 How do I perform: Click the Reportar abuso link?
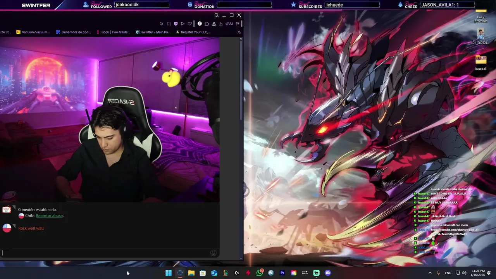(49, 215)
